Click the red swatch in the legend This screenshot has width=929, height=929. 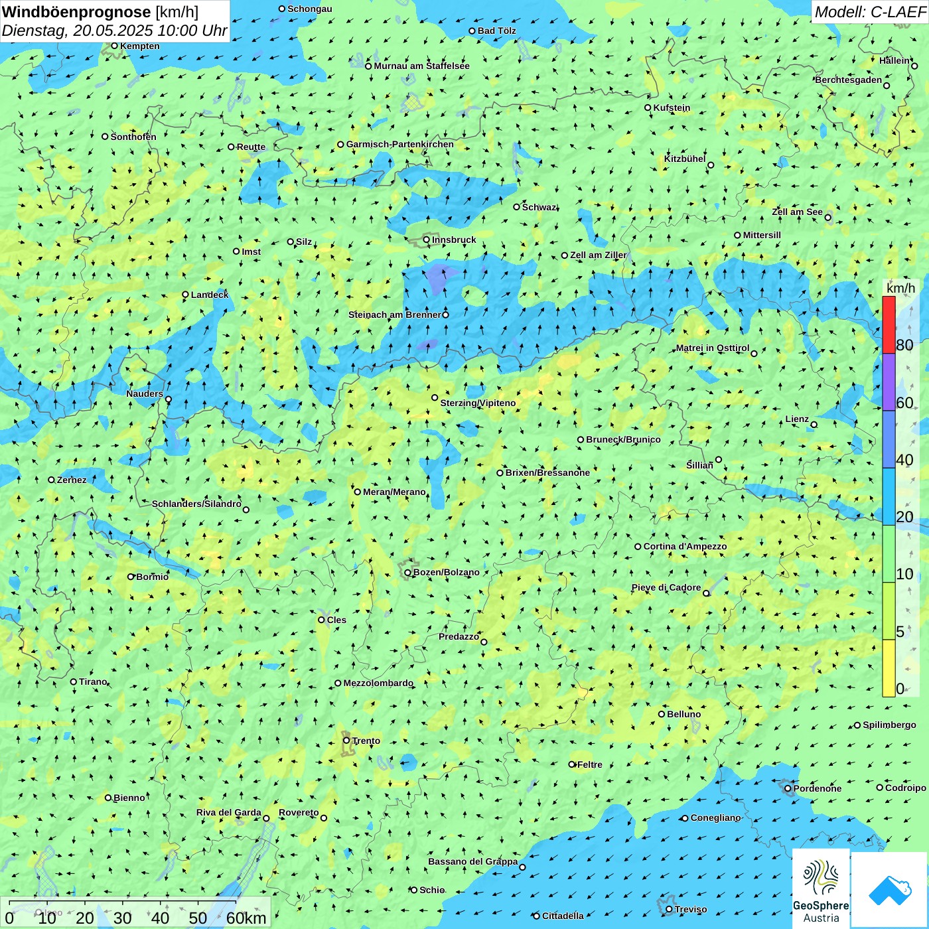tap(889, 324)
